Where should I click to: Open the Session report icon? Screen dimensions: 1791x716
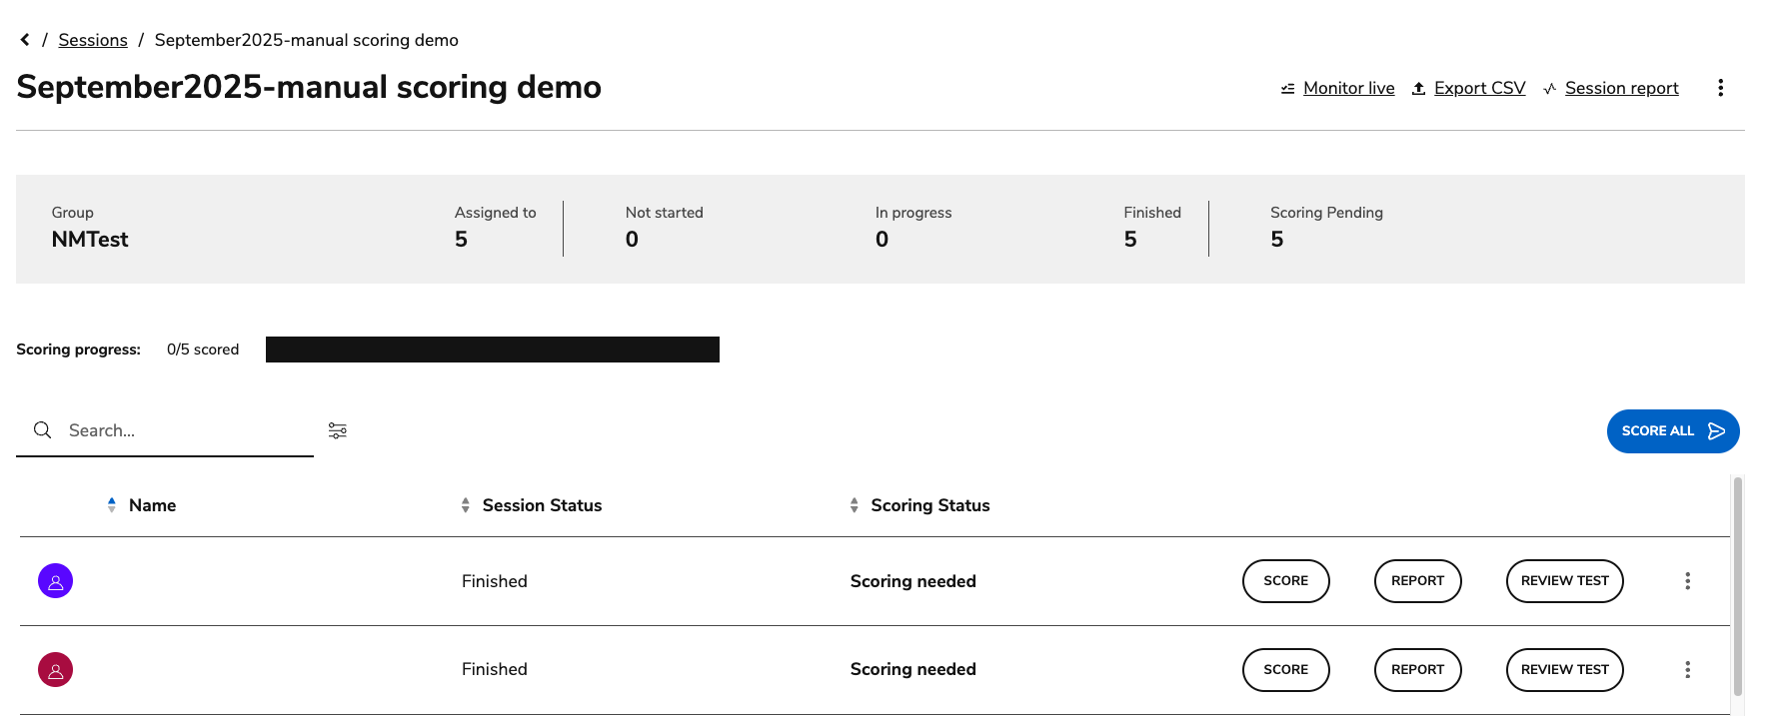(x=1551, y=88)
